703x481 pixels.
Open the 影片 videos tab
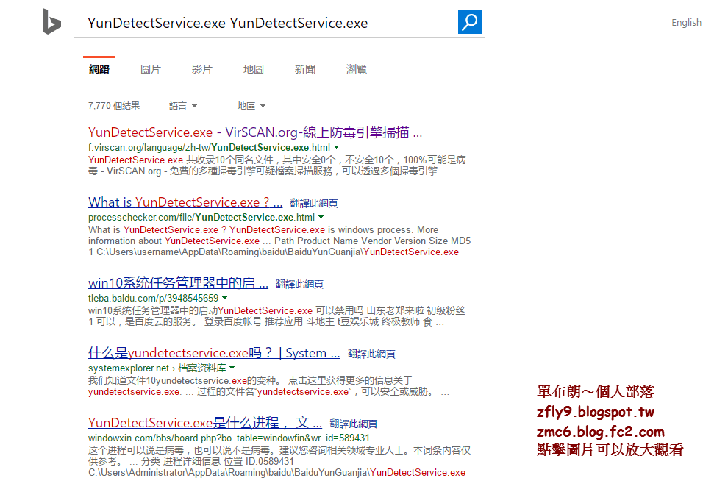pyautogui.click(x=201, y=69)
